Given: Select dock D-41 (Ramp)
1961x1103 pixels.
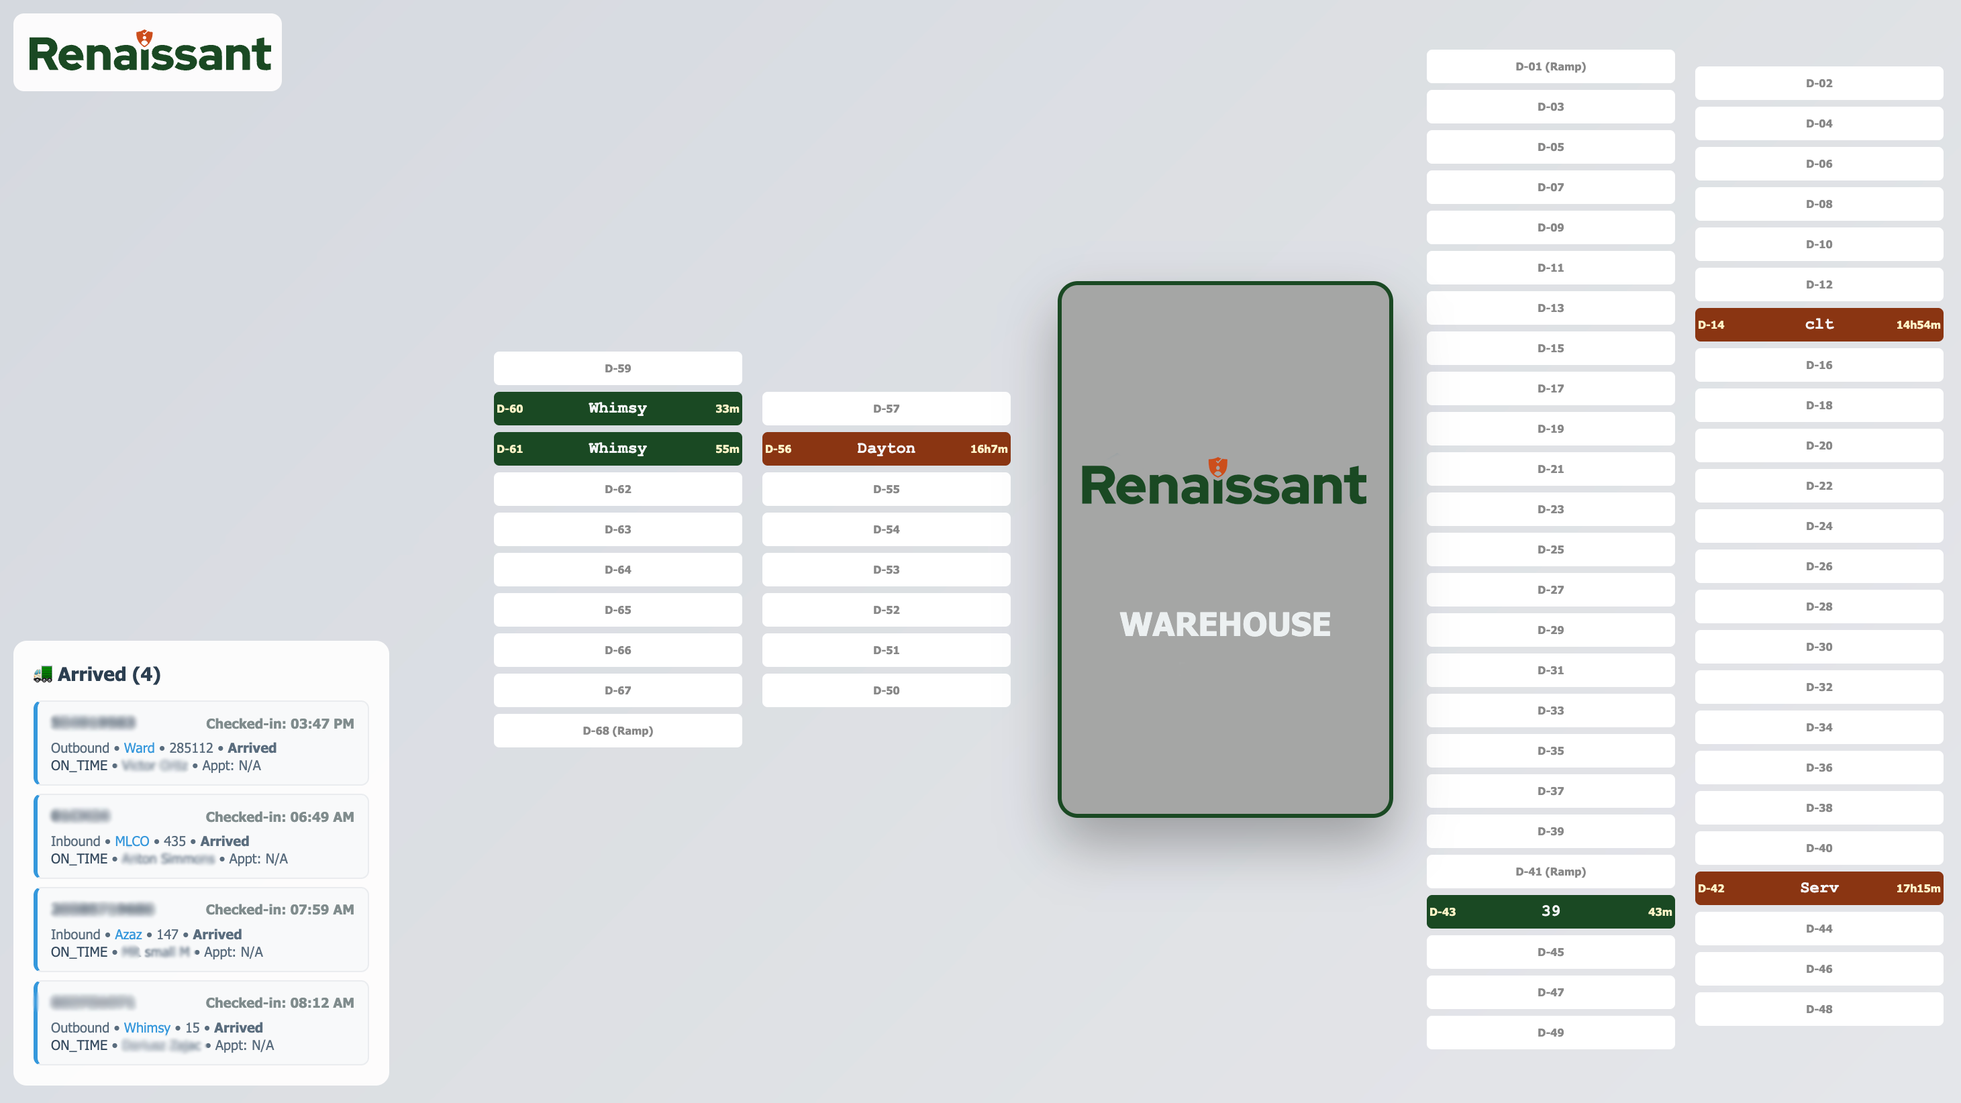Looking at the screenshot, I should 1551,872.
